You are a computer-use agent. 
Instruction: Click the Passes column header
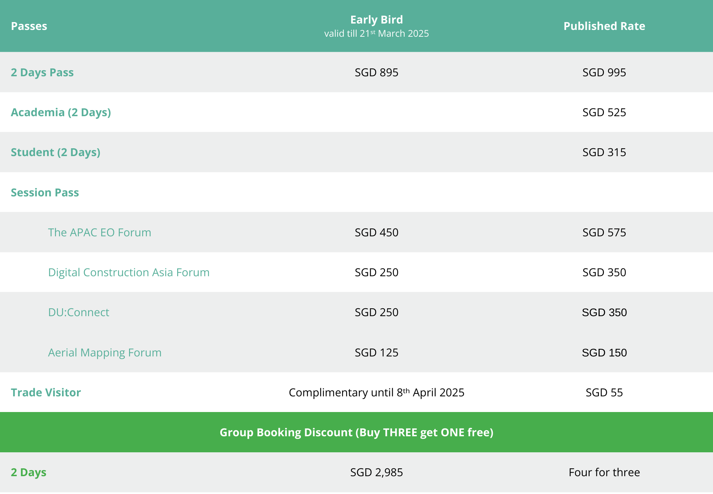(x=29, y=26)
